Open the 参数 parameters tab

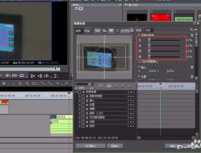(x=139, y=30)
